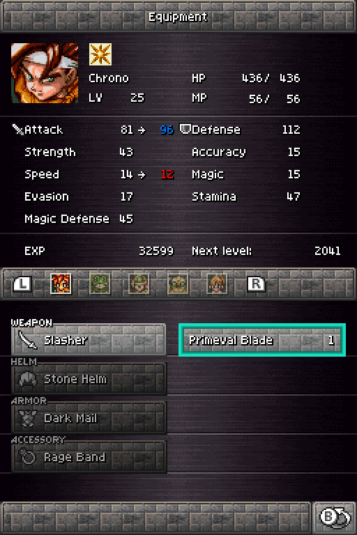Viewport: 357px width, 535px height.
Task: Select the Dark Mail armor slot
Action: click(89, 418)
